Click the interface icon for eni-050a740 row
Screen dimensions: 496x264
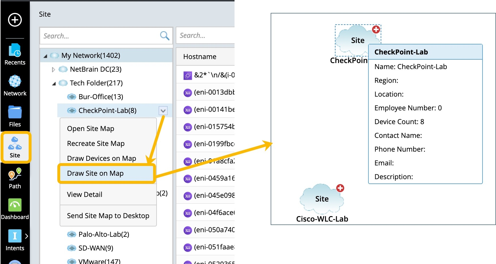pyautogui.click(x=188, y=230)
